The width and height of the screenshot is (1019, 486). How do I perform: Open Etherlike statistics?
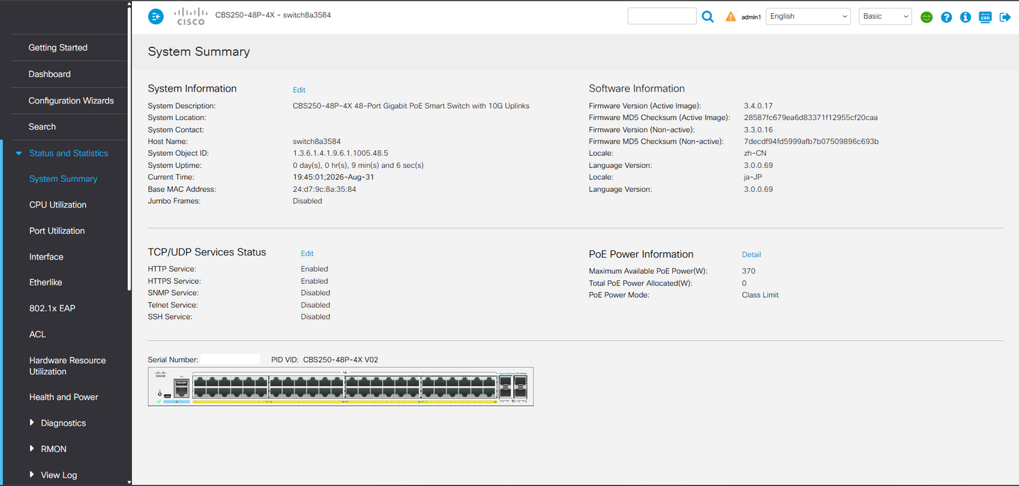pos(47,283)
